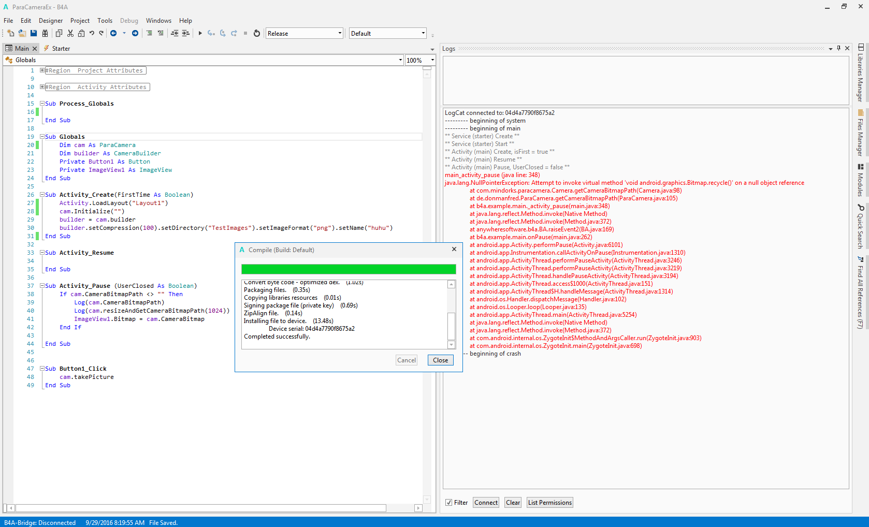The width and height of the screenshot is (869, 527).
Task: Navigate forward with the blue right arrow
Action: click(135, 33)
